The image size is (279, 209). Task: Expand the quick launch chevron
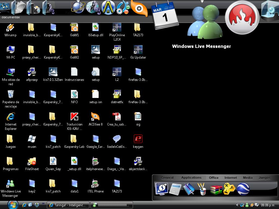(x=43, y=203)
